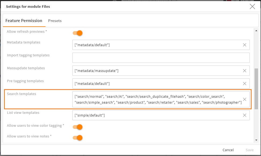
Task: Toggle Allow users to view color tagging
Action: point(78,127)
